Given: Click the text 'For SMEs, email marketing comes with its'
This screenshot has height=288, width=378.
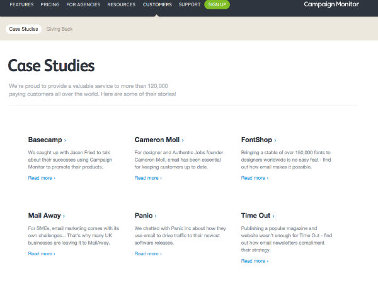Looking at the screenshot, I should coord(74,228).
